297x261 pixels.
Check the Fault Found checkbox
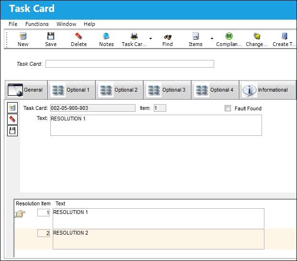[x=228, y=108]
